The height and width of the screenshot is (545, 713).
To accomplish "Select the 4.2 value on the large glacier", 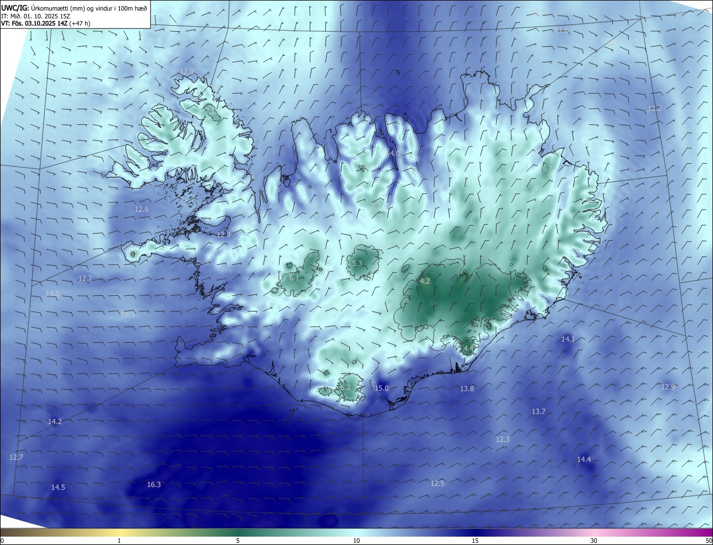I will coord(424,281).
